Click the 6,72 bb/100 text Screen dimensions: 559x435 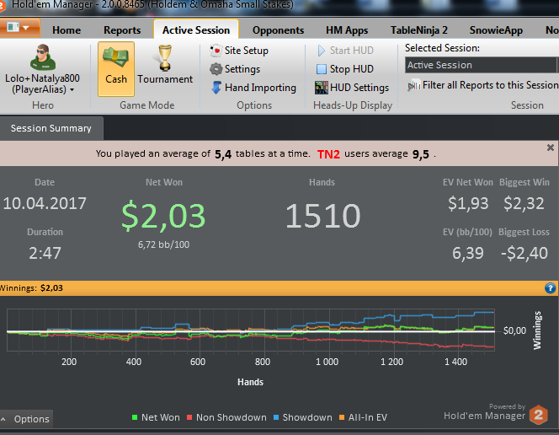pos(163,244)
